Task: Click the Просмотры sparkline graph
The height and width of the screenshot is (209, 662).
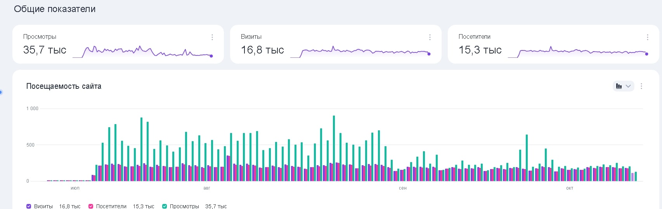Action: (143, 52)
